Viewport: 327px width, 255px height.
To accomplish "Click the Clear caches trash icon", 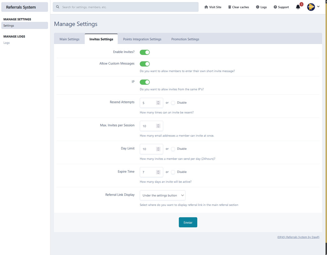I will pos(229,7).
